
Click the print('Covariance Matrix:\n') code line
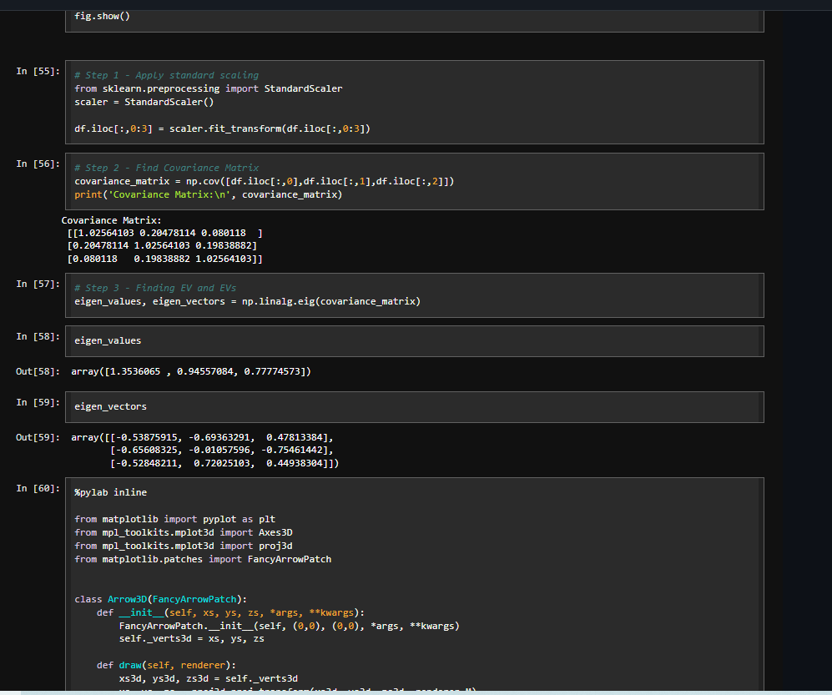tap(208, 194)
